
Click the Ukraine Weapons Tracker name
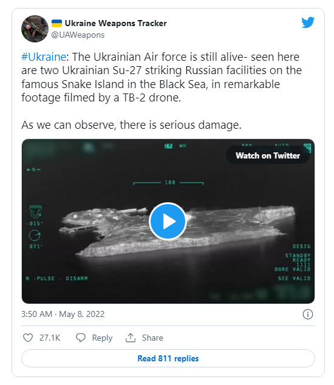pos(115,23)
